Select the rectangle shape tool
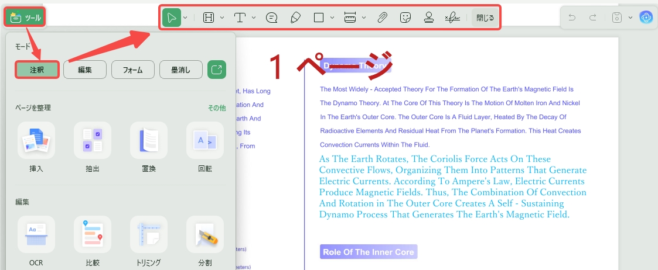The image size is (658, 270). [x=319, y=18]
